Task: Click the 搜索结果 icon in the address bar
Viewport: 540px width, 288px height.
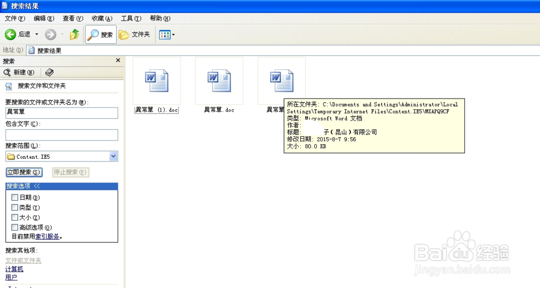Action: [x=31, y=51]
